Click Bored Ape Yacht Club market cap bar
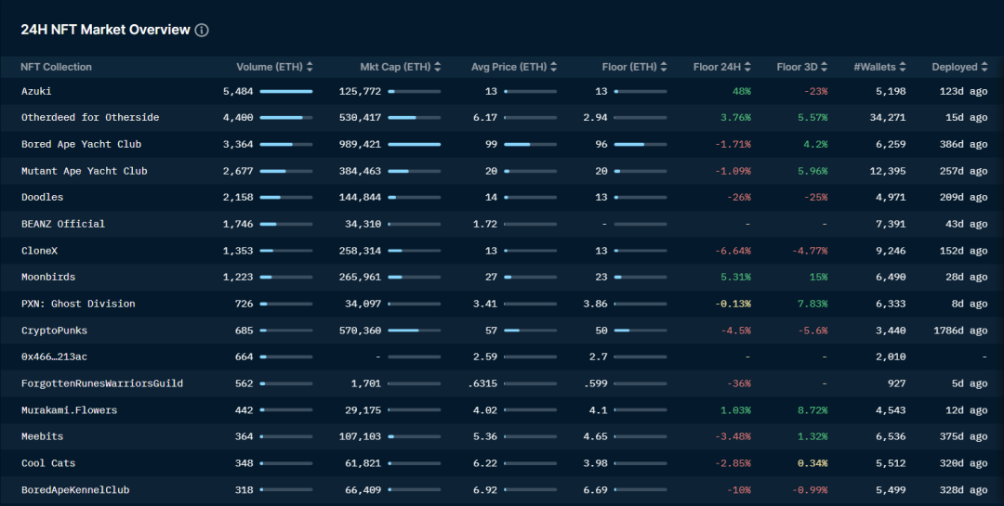Screen dimensions: 1004x506 [415, 145]
